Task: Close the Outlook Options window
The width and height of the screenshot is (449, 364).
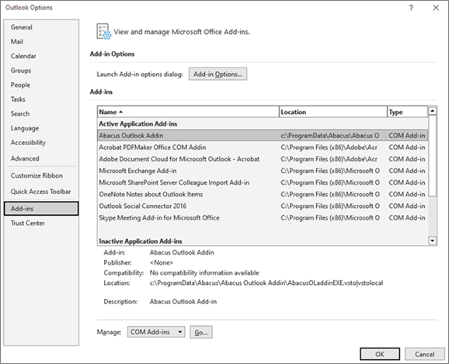Action: pos(436,8)
